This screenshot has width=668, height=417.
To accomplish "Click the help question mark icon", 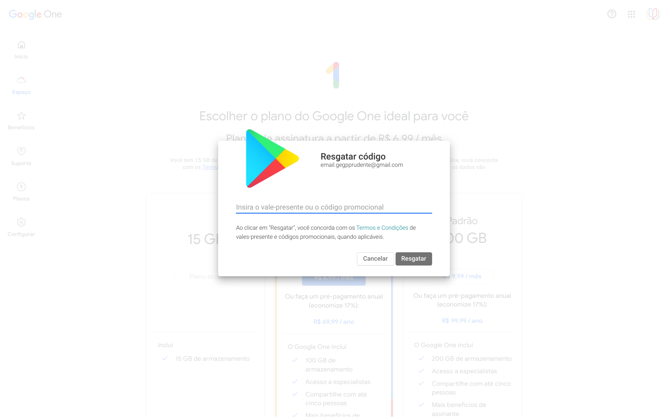I will pyautogui.click(x=612, y=14).
